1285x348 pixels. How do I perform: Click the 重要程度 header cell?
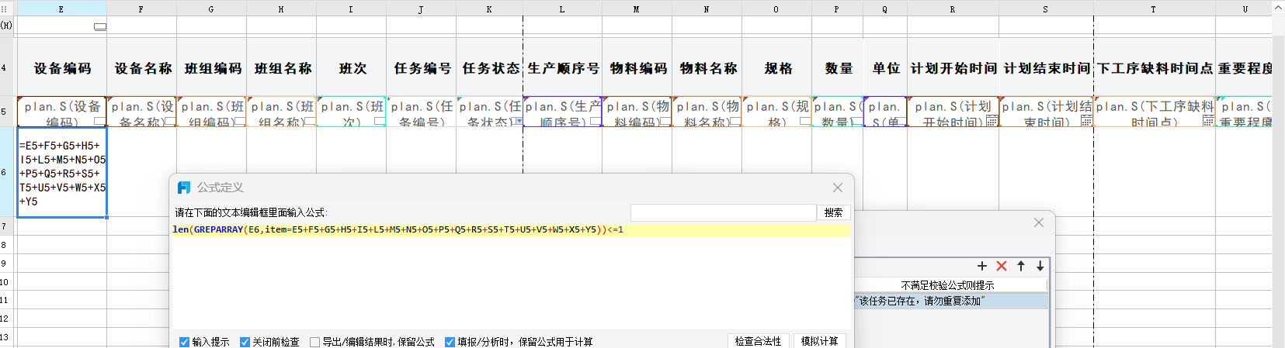pyautogui.click(x=1244, y=68)
